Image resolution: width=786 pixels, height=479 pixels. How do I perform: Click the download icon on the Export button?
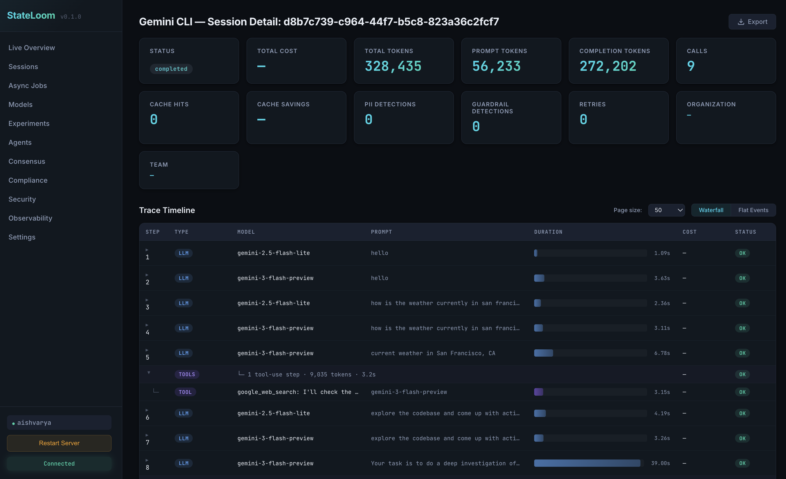tap(741, 21)
